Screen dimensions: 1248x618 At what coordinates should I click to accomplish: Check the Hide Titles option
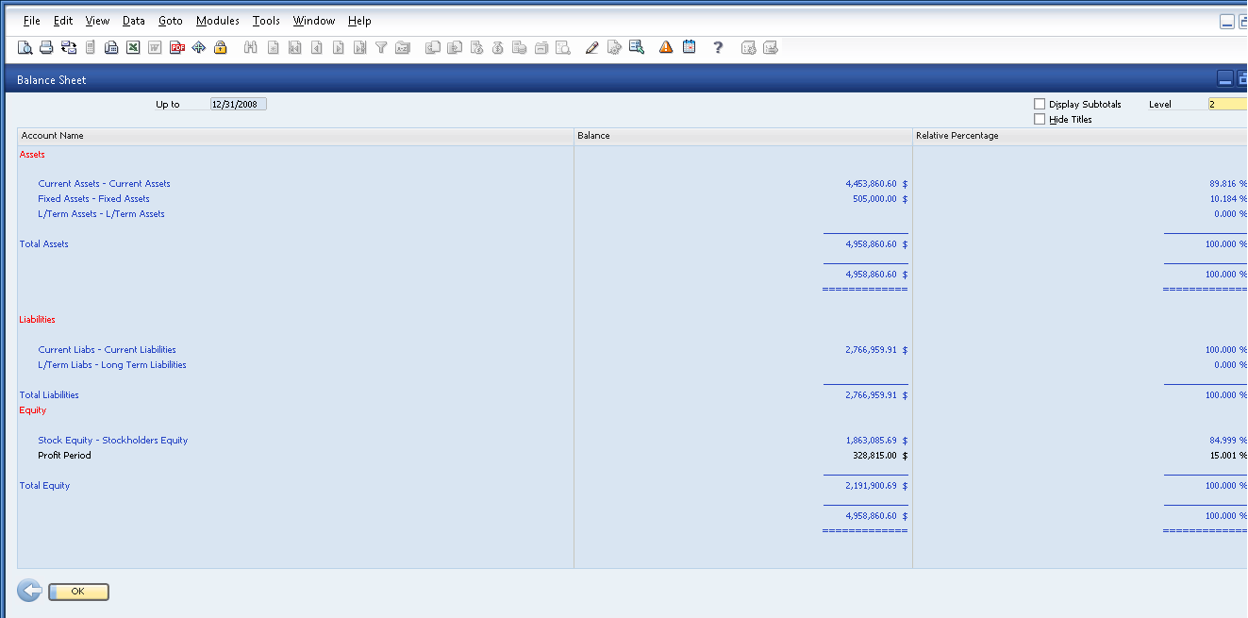click(x=1040, y=119)
